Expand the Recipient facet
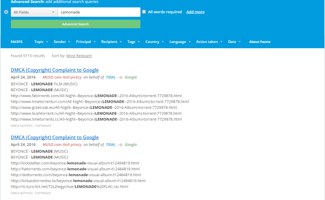The width and height of the screenshot is (325, 200). 111,42
